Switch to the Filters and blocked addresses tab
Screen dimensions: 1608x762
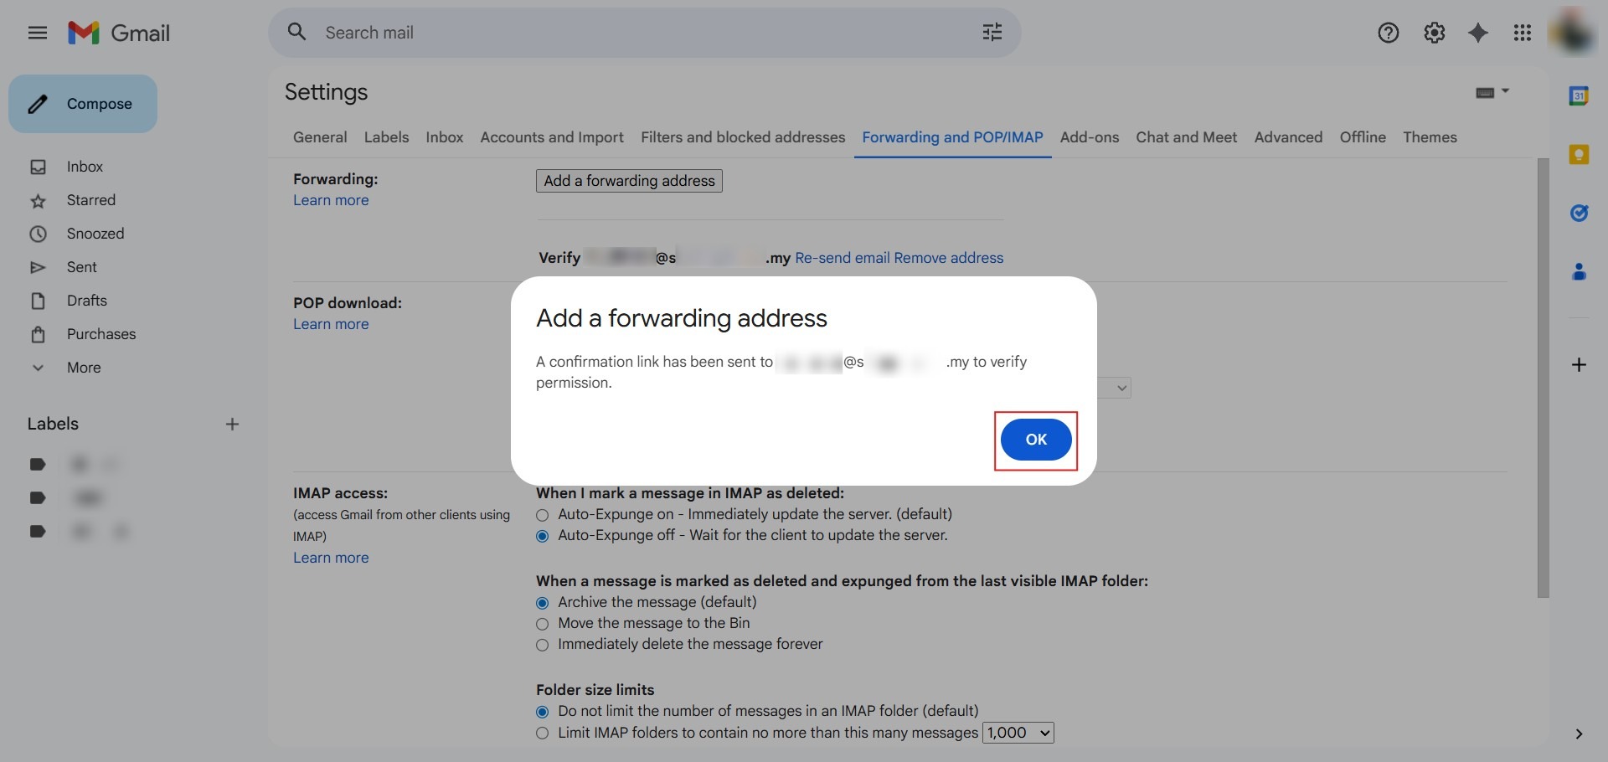point(743,137)
